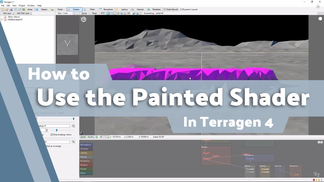The width and height of the screenshot is (324, 182).
Task: Jump to Water group in node list
Action: coord(86,173)
